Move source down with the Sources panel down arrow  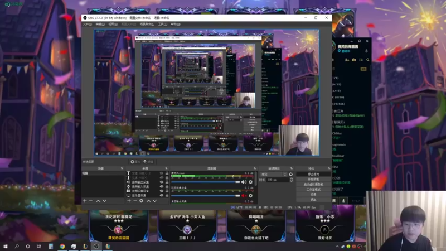click(155, 201)
